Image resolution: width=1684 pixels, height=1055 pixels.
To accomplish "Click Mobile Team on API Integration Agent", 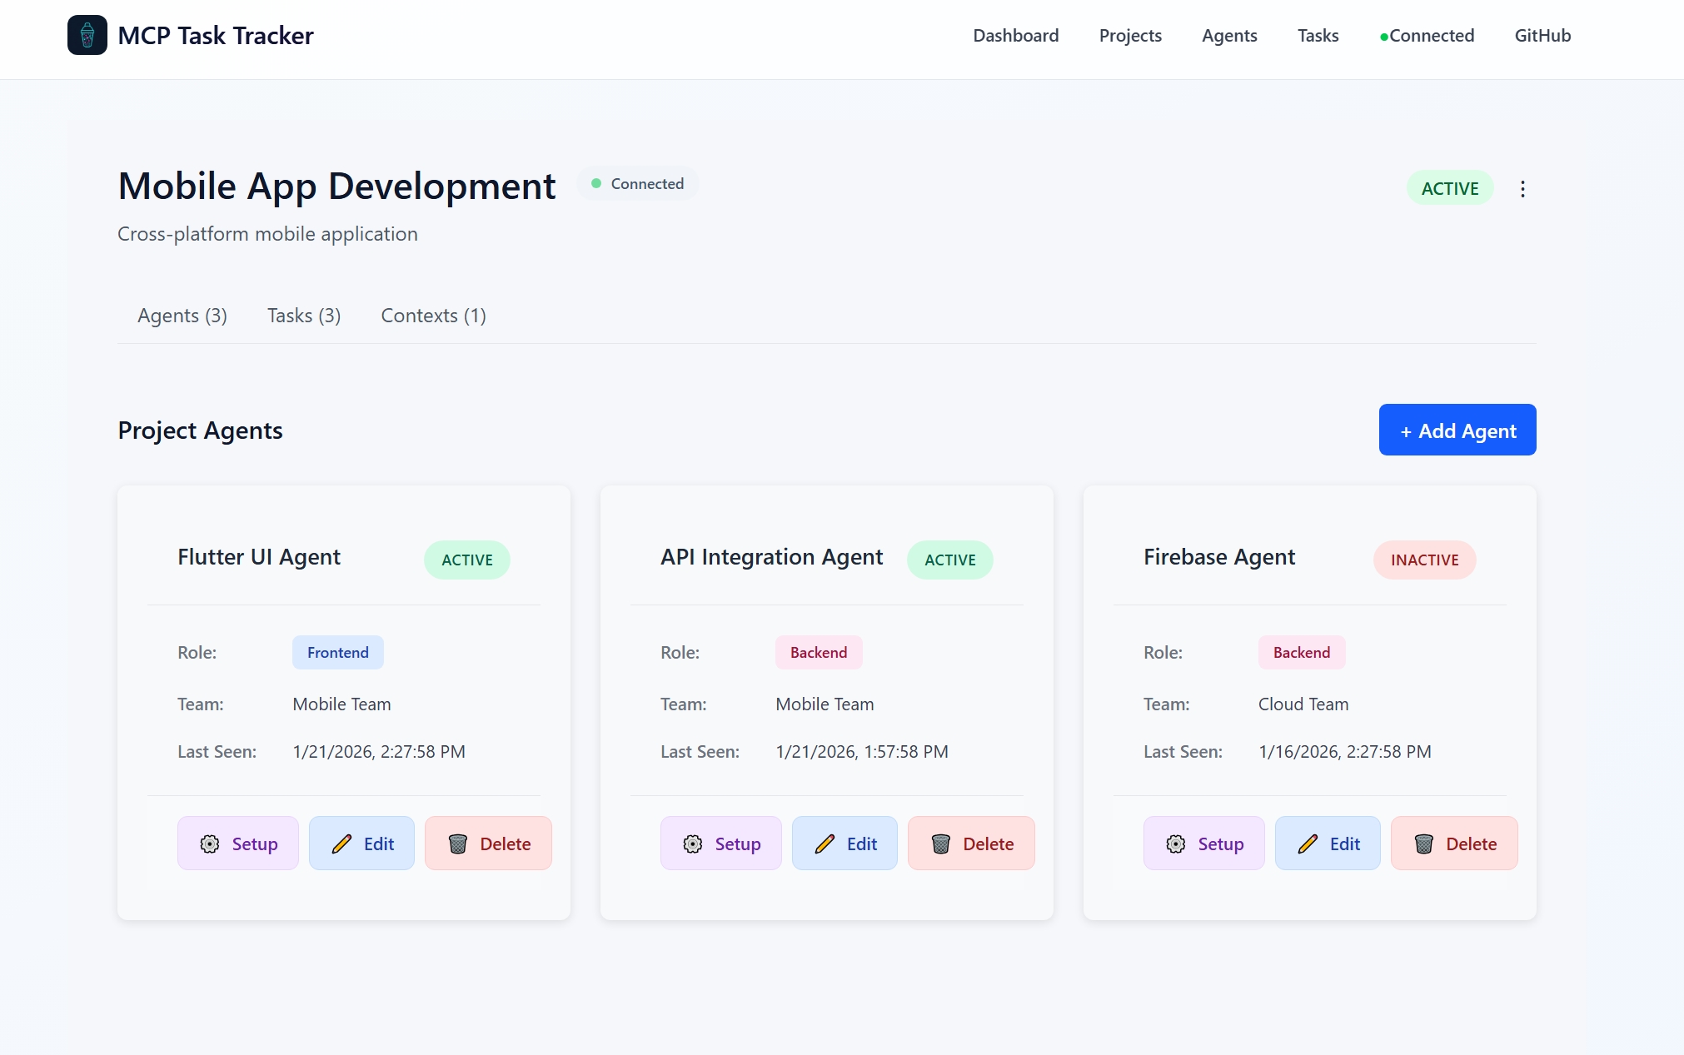I will click(825, 704).
